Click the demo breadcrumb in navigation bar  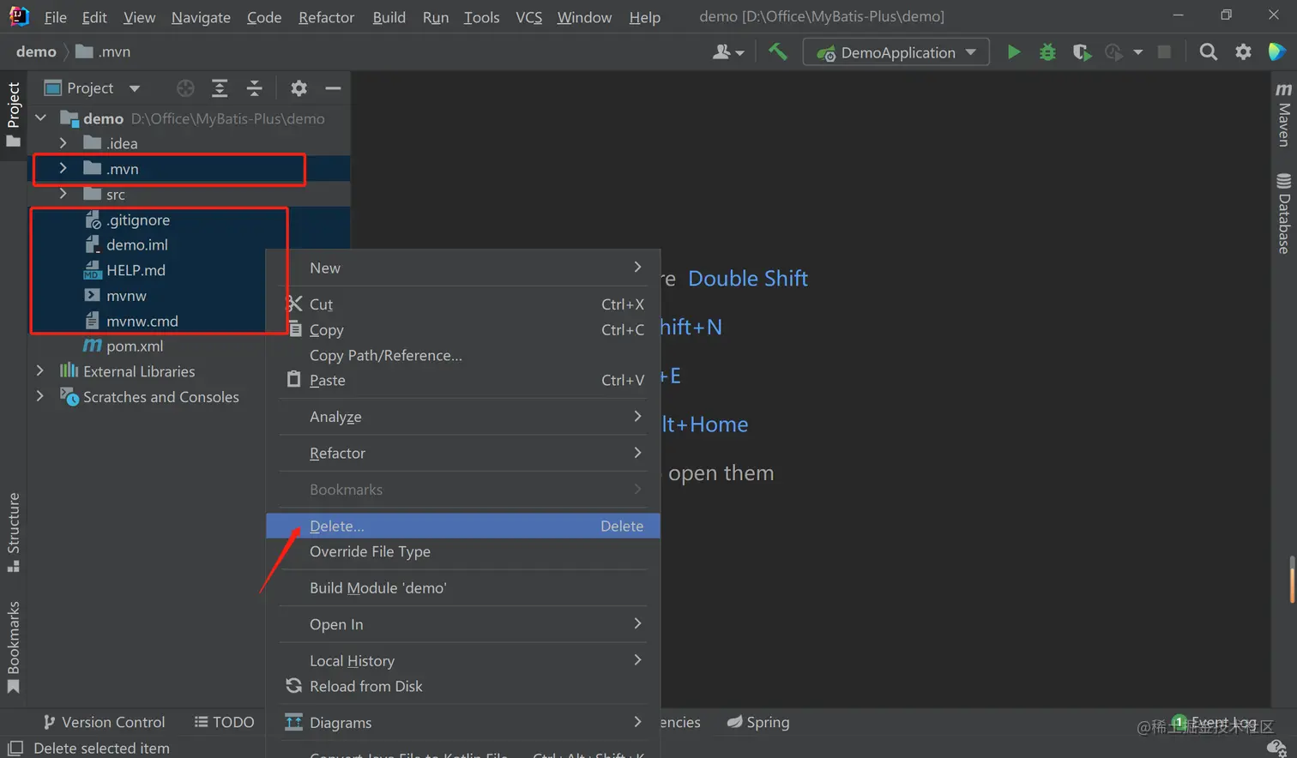pos(36,51)
